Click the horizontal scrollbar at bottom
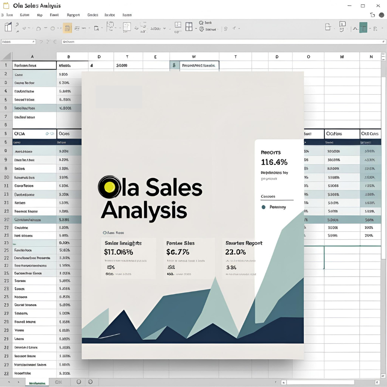387x387 pixels. click(320, 383)
